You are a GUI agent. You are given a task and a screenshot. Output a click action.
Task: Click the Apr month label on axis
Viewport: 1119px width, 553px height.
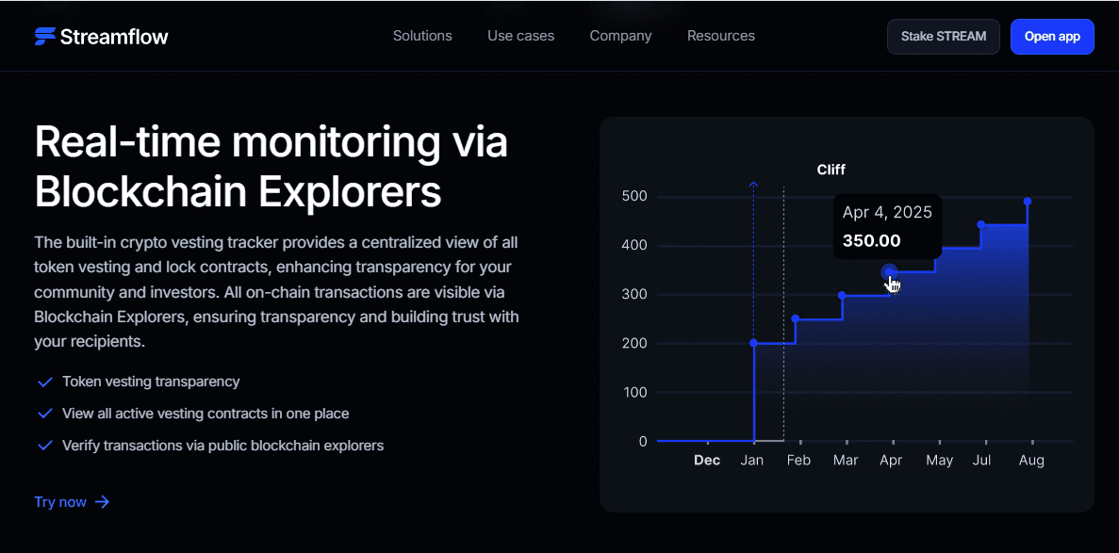pyautogui.click(x=891, y=461)
